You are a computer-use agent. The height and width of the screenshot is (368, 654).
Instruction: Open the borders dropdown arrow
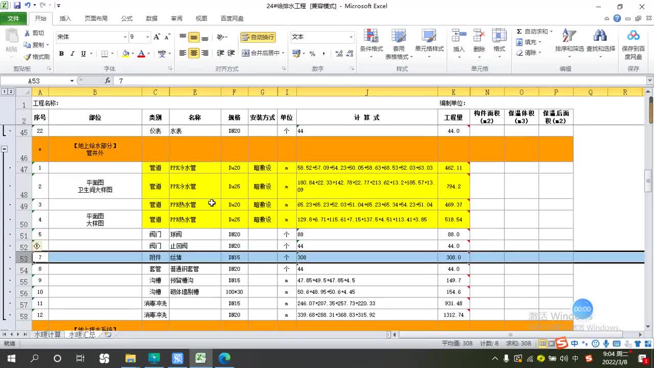112,53
